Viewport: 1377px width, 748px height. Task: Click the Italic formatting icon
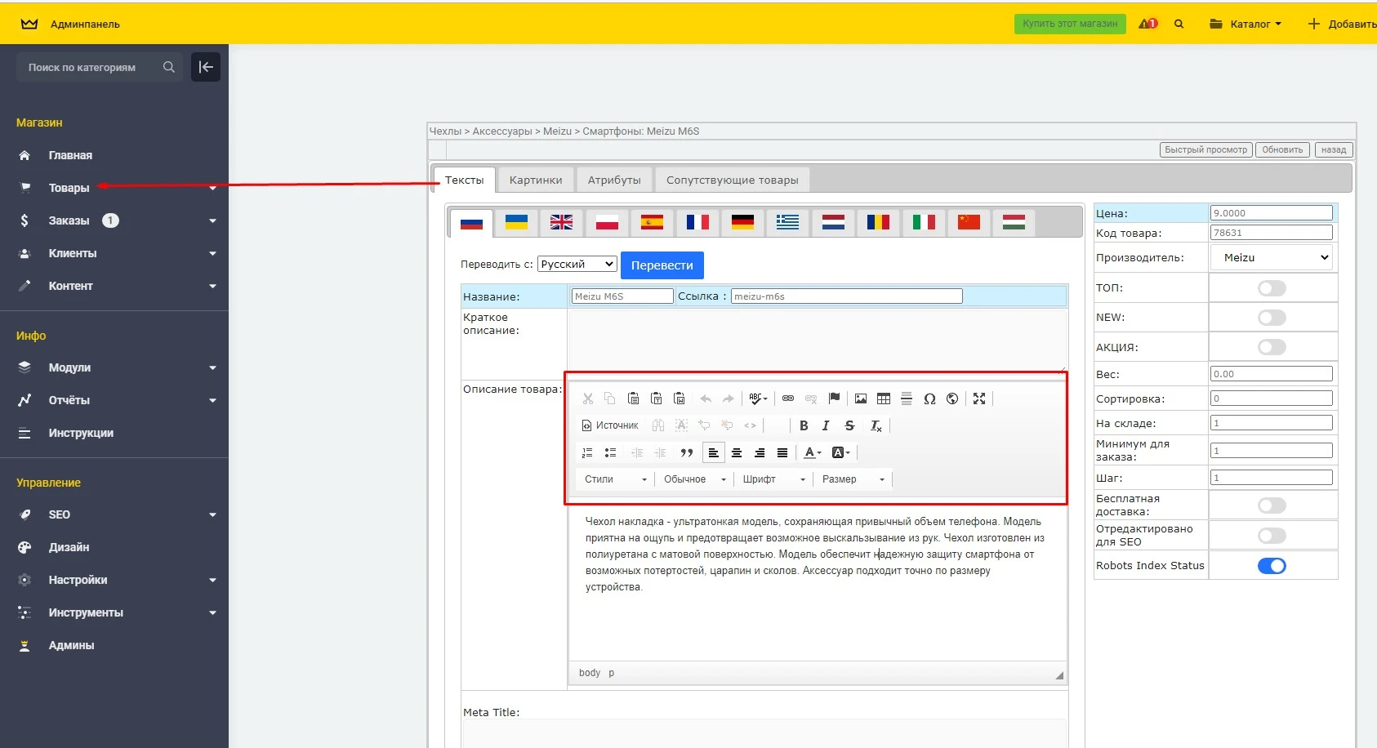826,425
